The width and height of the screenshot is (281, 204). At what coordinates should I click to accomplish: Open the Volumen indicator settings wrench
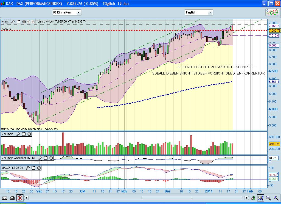coord(18,134)
